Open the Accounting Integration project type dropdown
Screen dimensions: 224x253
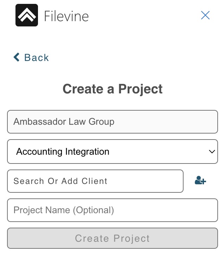pos(113,152)
